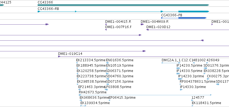
Task: Click the EK213334.5prime EST glyph
Action: 77,63
